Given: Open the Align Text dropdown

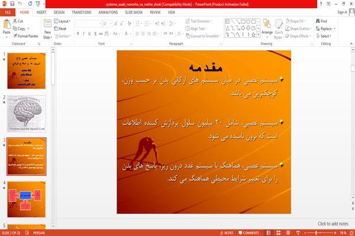Looking at the screenshot, I should (x=196, y=28).
